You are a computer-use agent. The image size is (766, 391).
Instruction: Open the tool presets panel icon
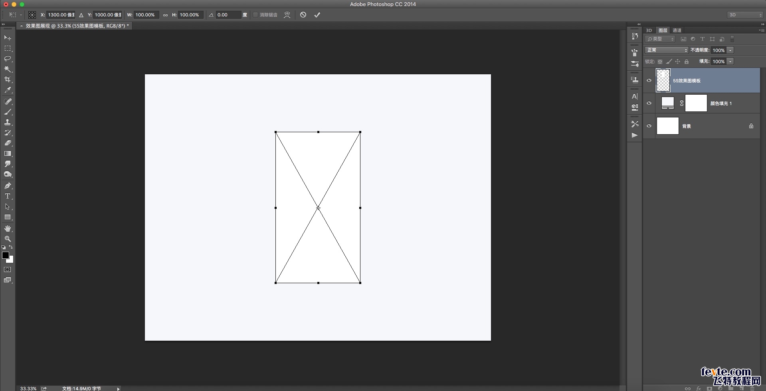pyautogui.click(x=635, y=124)
